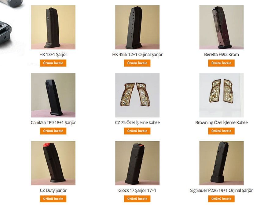Click Ürünü İncele under Canik55 TP9 Şarjör
The image size is (275, 206).
pos(53,131)
